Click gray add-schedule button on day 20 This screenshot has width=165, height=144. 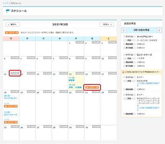point(47,91)
